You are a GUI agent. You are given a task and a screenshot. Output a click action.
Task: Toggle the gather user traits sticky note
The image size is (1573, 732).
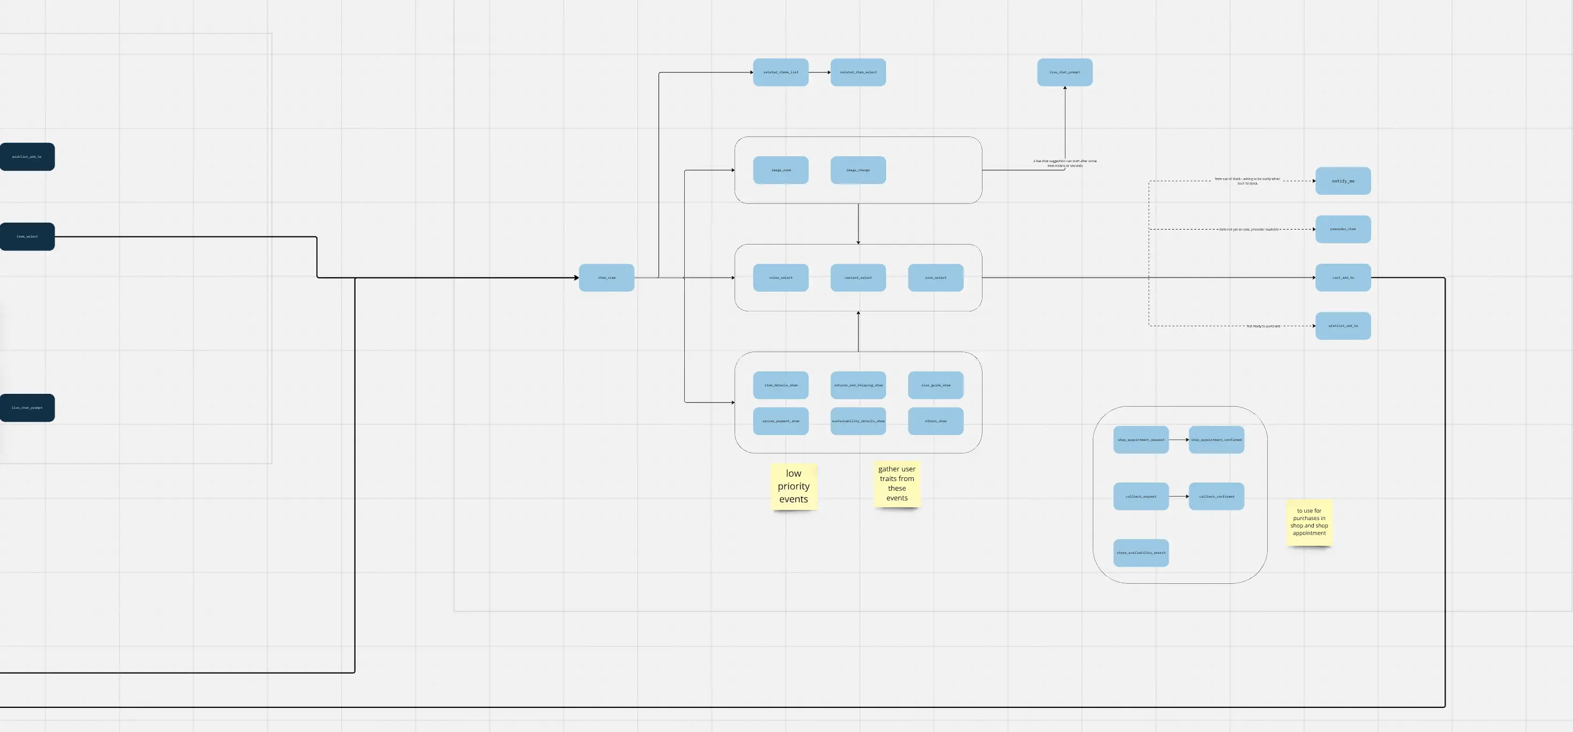(897, 484)
